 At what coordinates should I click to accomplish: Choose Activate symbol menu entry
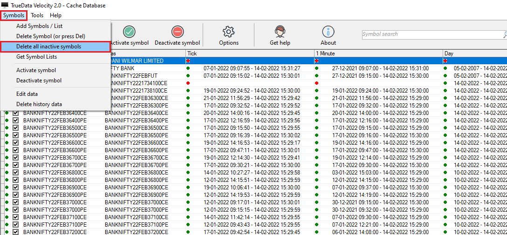pos(36,70)
